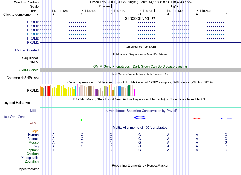
Task: Open the RefSeq Curated track label
Action: point(27,50)
